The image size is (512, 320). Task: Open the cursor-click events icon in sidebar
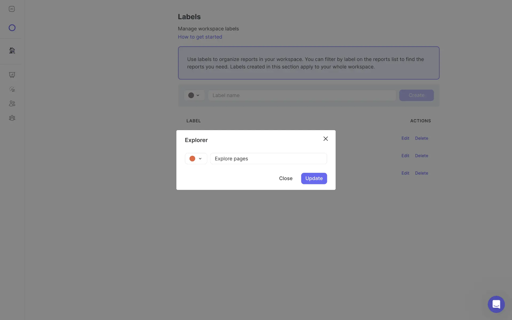[12, 89]
